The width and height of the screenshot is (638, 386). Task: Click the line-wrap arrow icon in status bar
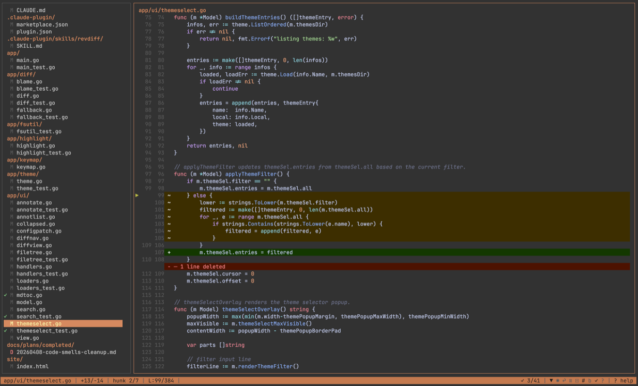564,380
